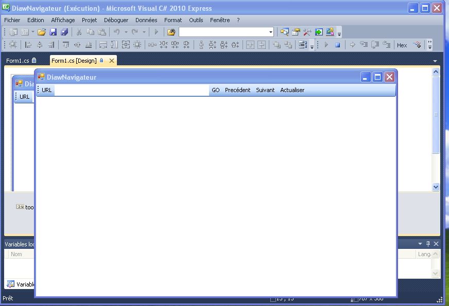Open the search combo box dropdown arrow
Viewport: 449px width, 306px height.
[271, 32]
